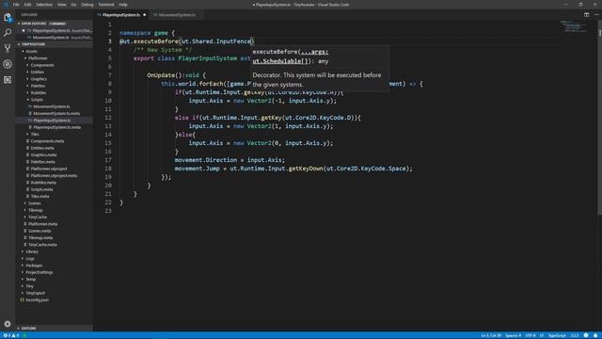
Task: Open the Search view in activity bar
Action: 8,33
